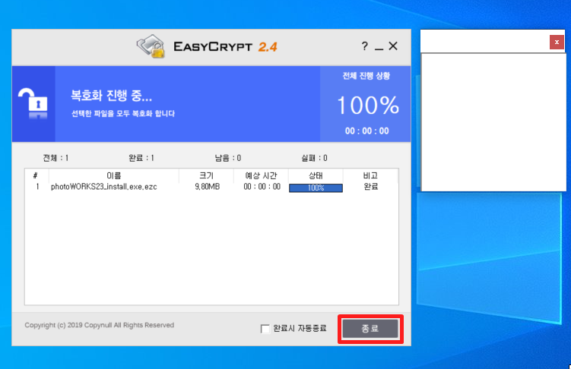The height and width of the screenshot is (369, 571).
Task: Click the remaining time 00 : 00 : 00 under 100%
Action: point(367,131)
